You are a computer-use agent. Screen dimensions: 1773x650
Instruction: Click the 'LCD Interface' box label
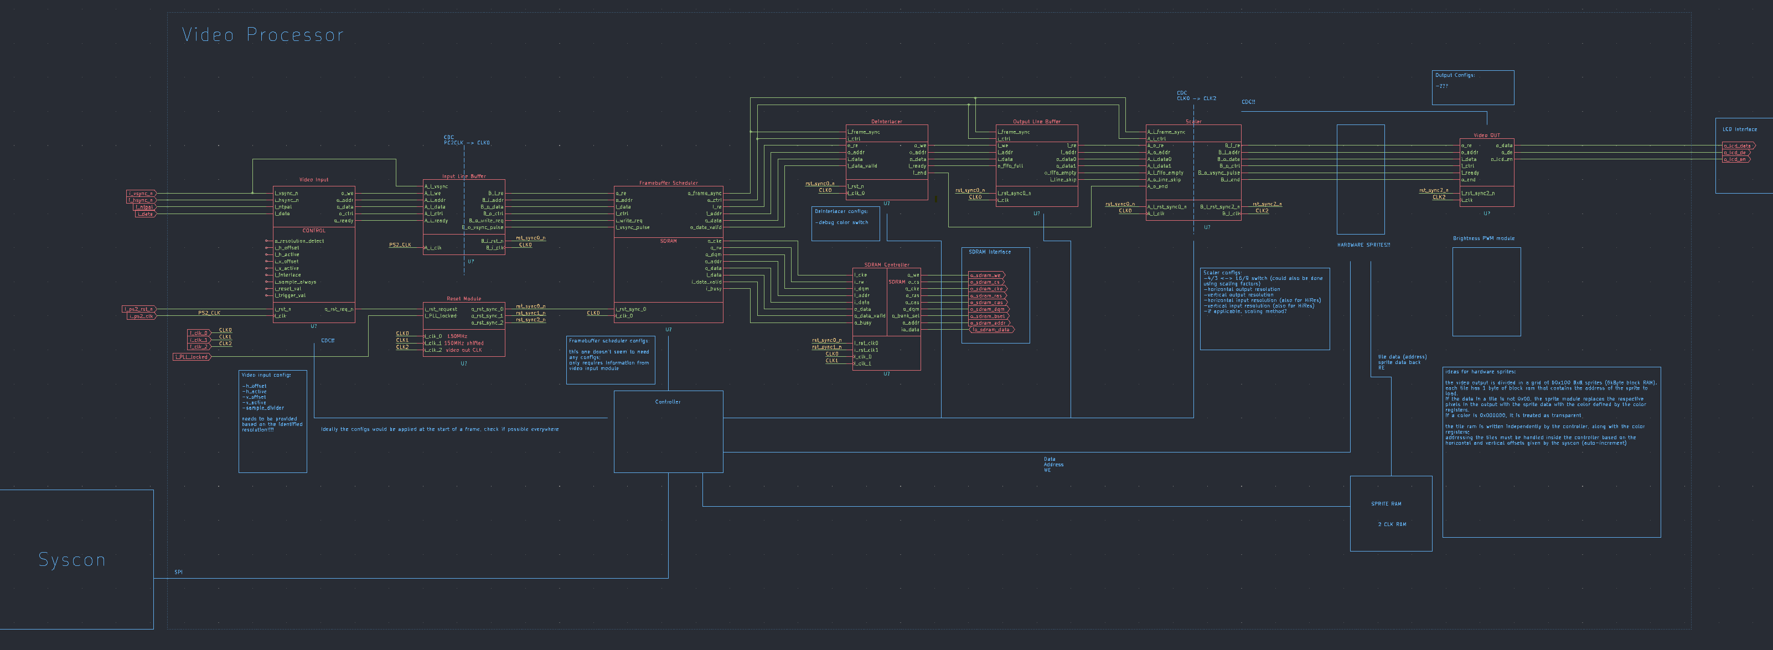coord(1739,129)
